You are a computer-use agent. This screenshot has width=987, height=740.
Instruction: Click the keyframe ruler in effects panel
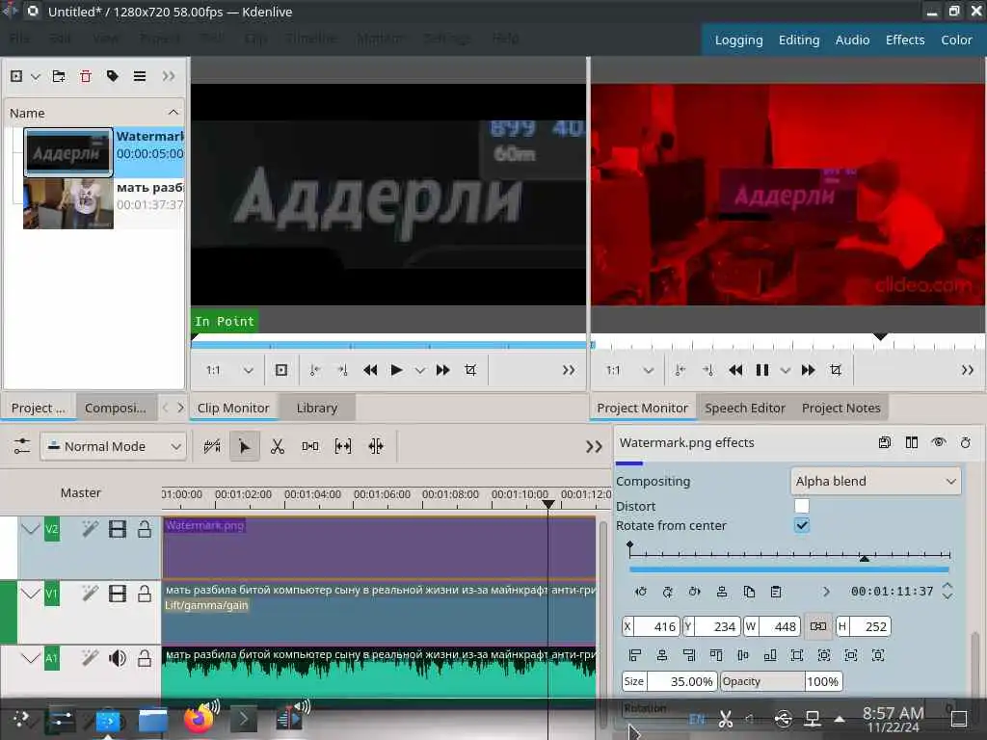click(x=789, y=554)
